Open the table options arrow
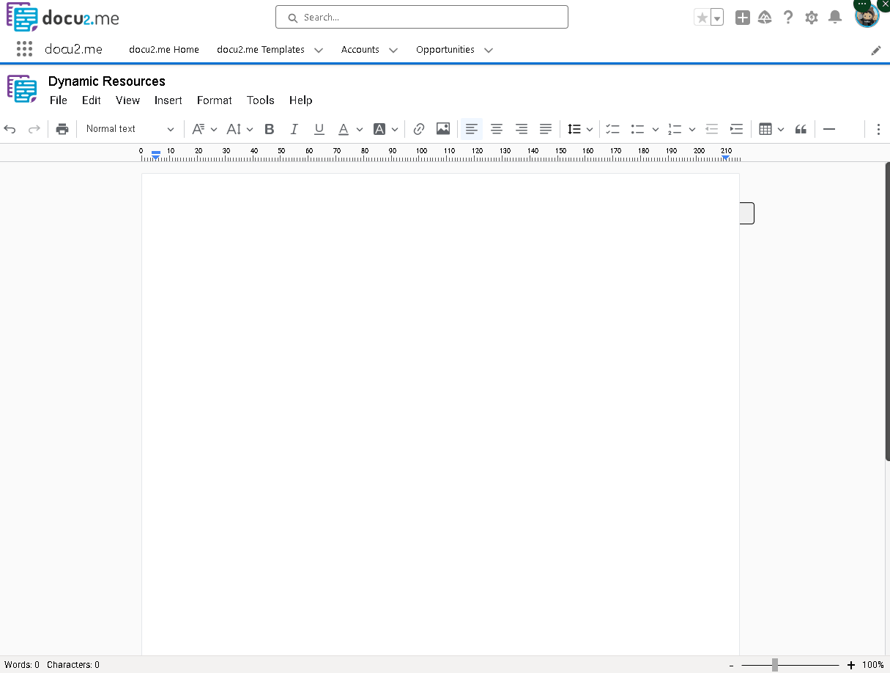The width and height of the screenshot is (890, 673). tap(781, 130)
